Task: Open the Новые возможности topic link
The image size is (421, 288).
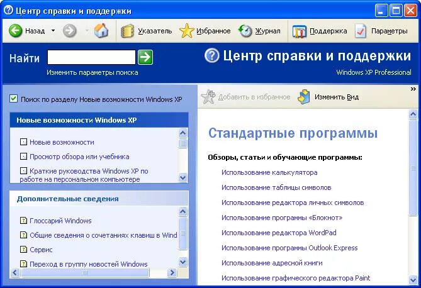Action: 62,142
